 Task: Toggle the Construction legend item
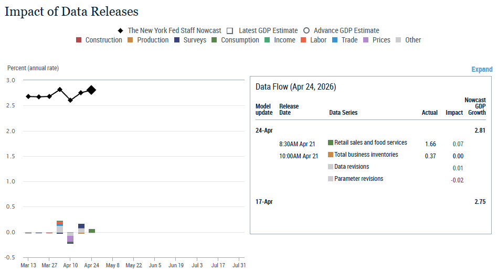coord(99,40)
